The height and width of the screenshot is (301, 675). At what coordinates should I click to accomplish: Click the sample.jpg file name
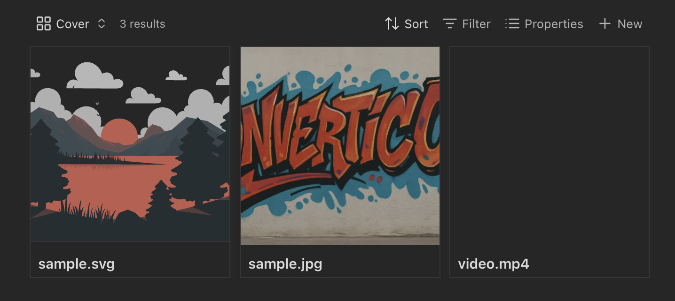click(285, 264)
